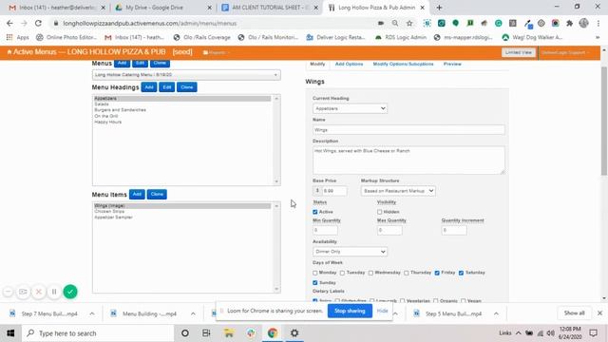Image resolution: width=608 pixels, height=342 pixels.
Task: Uncheck the Friday checkbox
Action: click(x=437, y=273)
